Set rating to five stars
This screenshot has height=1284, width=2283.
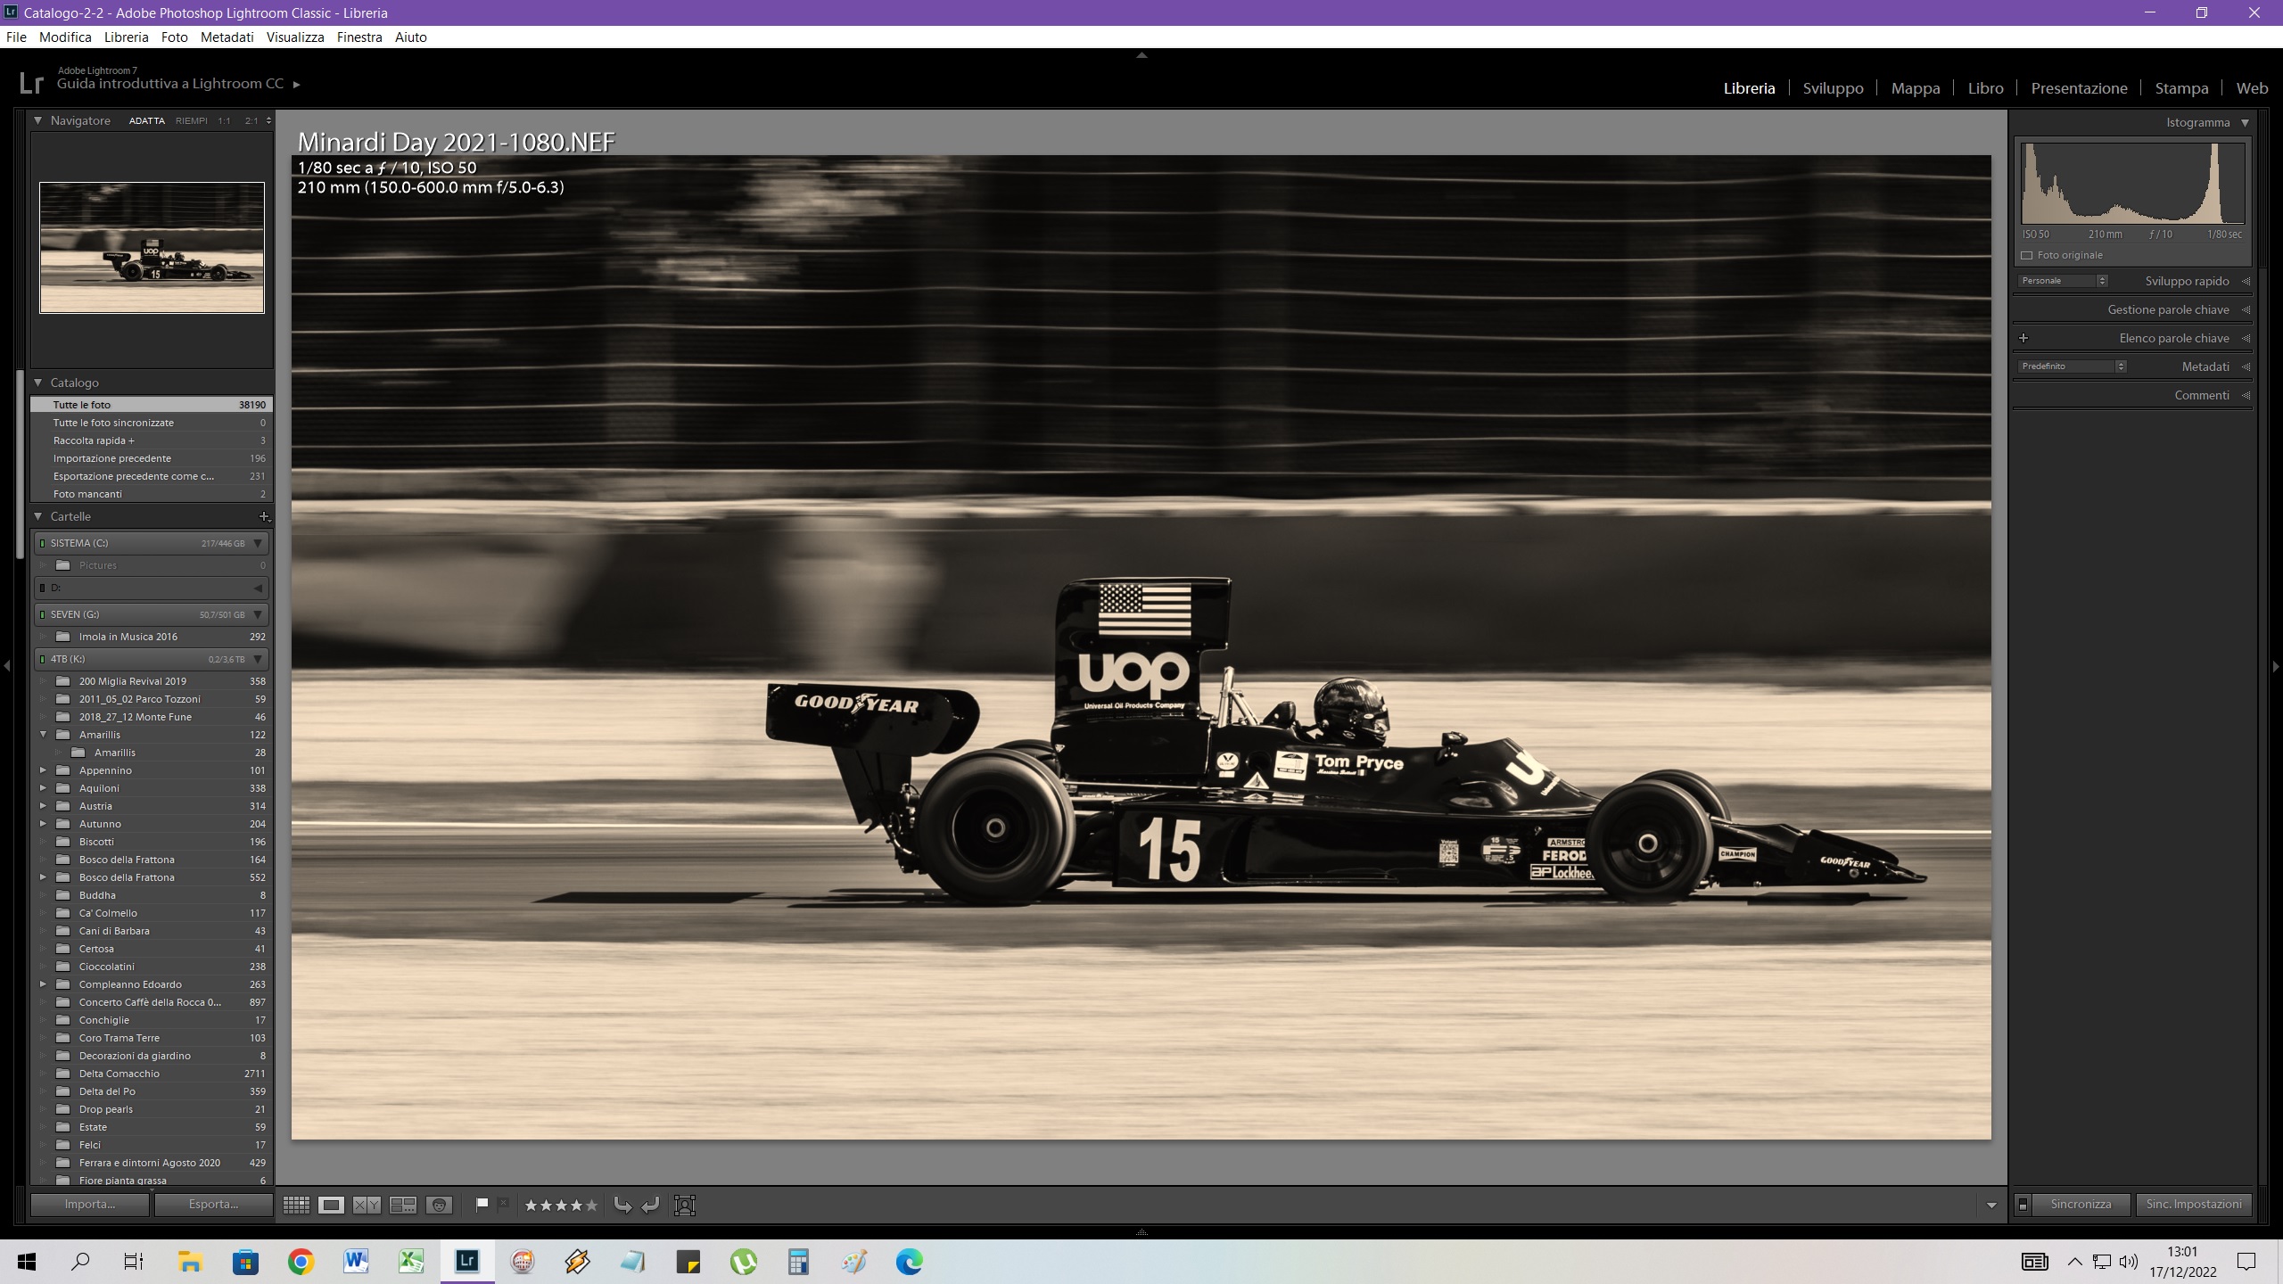point(591,1206)
